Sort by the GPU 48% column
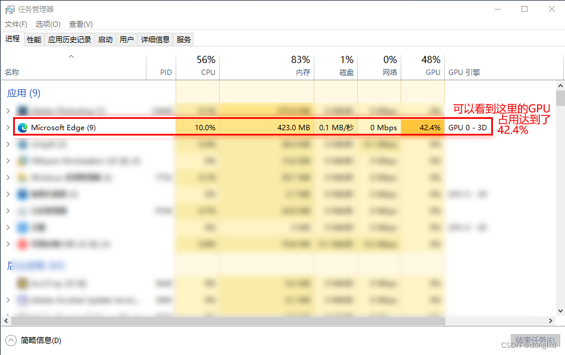 point(423,67)
